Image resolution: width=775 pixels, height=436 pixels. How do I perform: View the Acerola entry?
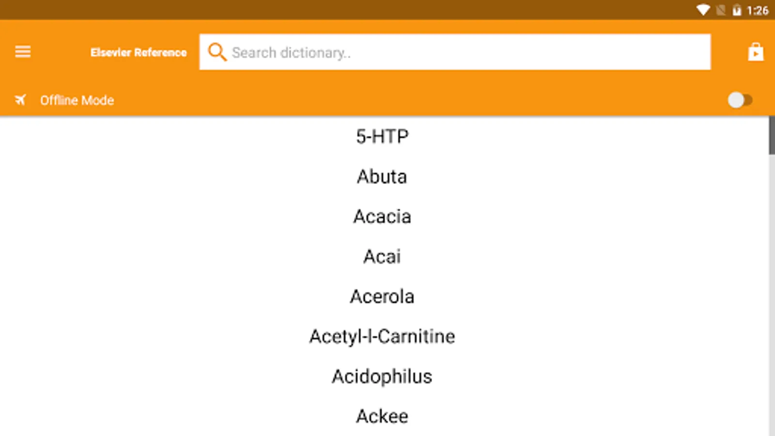point(382,296)
